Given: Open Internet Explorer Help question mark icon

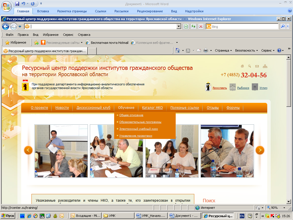Looking at the screenshot, I should click(x=279, y=50).
